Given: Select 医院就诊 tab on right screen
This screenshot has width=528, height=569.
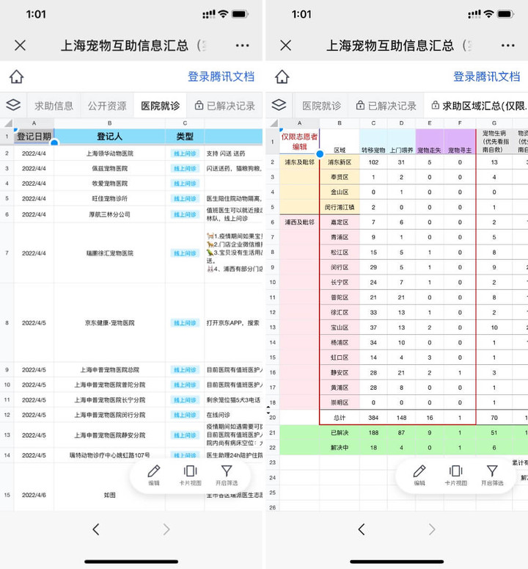Looking at the screenshot, I should tap(321, 106).
